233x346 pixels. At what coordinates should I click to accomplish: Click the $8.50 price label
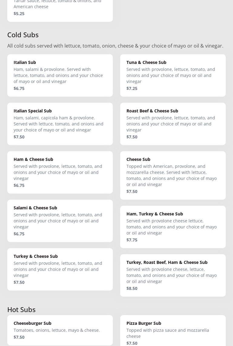pos(132,288)
